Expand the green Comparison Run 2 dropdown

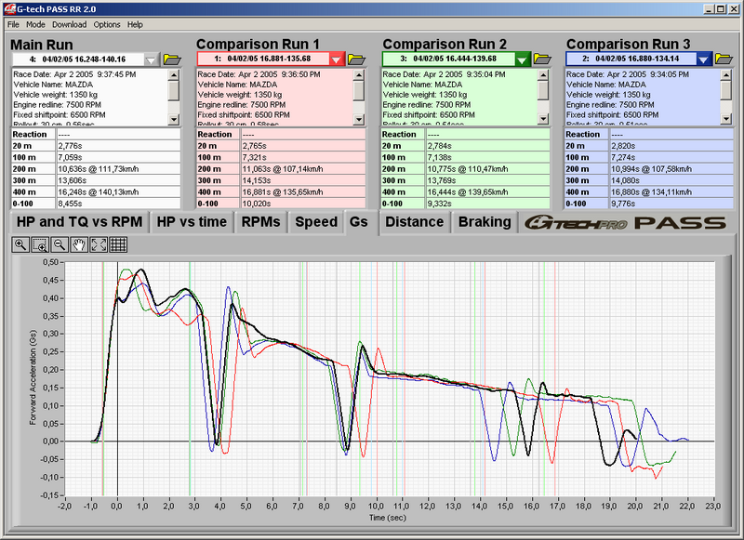[522, 59]
